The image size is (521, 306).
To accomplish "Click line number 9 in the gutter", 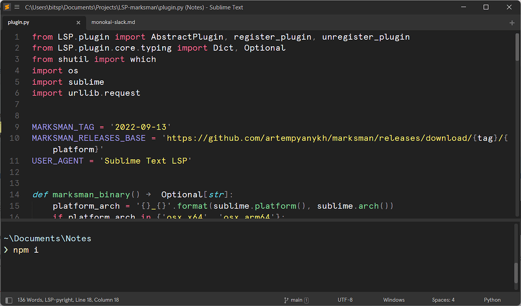I will coord(17,127).
